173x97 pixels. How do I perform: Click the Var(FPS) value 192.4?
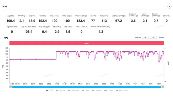click(43, 21)
